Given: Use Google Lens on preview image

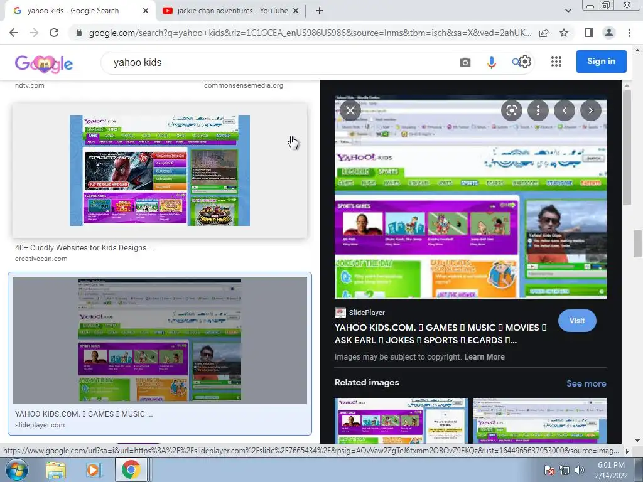Looking at the screenshot, I should [x=511, y=110].
